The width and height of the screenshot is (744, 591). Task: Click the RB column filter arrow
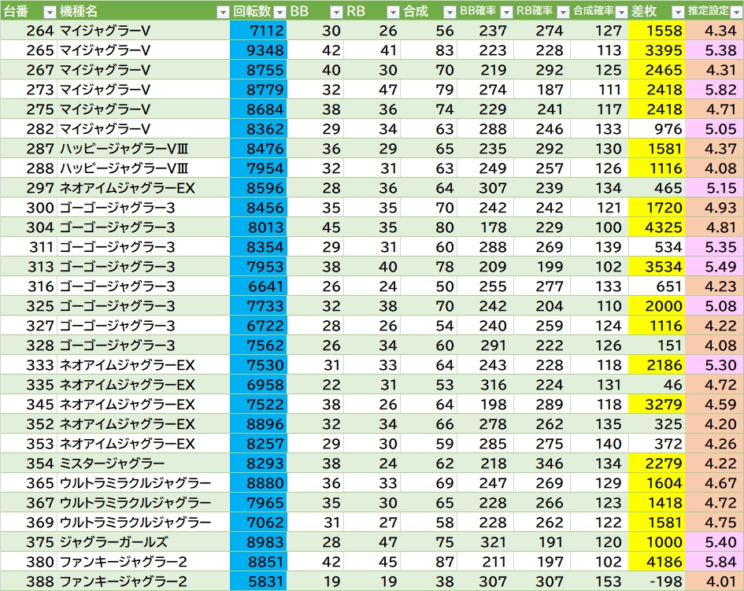[393, 12]
